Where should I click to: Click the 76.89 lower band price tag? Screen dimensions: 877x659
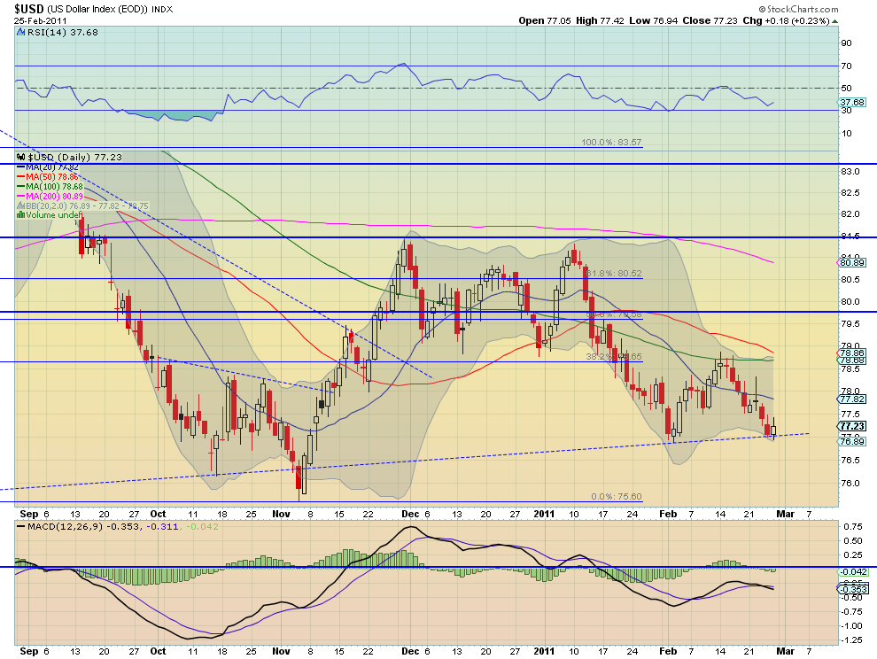[852, 441]
